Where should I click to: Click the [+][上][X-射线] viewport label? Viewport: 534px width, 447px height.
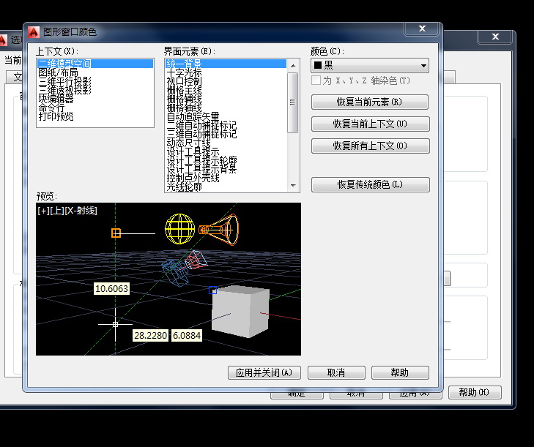(67, 211)
